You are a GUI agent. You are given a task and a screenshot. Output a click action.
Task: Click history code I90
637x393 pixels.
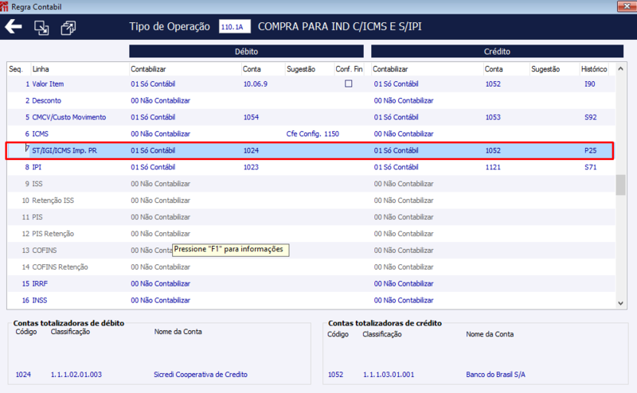click(589, 84)
